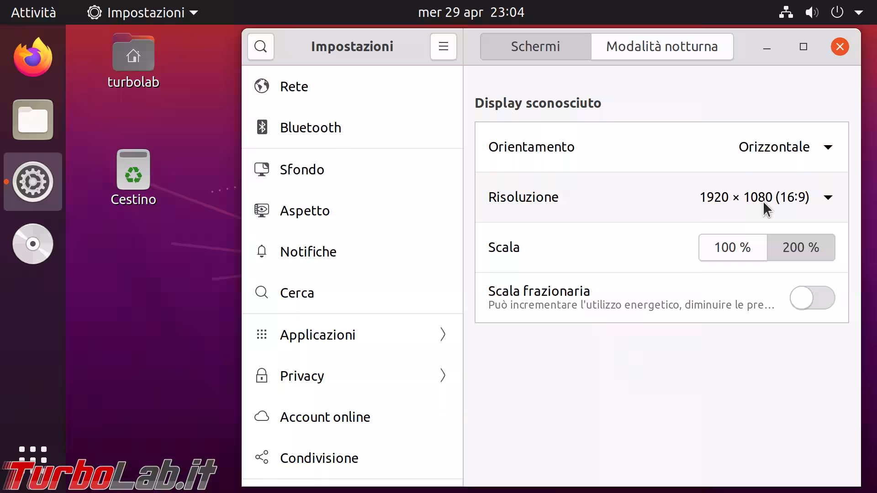Select Bluetooth in the sidebar
The height and width of the screenshot is (493, 877).
tap(310, 127)
